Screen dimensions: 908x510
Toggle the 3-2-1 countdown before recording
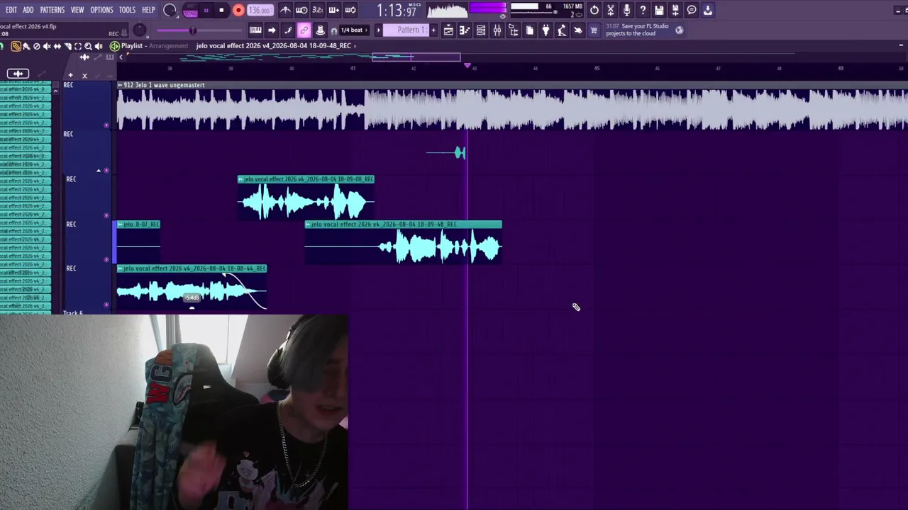point(318,10)
